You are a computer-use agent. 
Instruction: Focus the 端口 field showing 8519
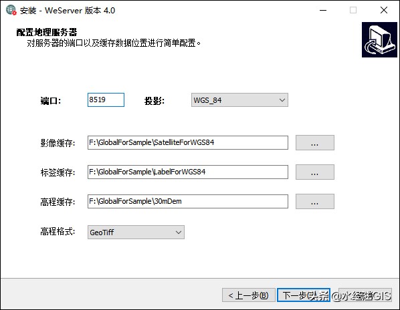pyautogui.click(x=106, y=100)
